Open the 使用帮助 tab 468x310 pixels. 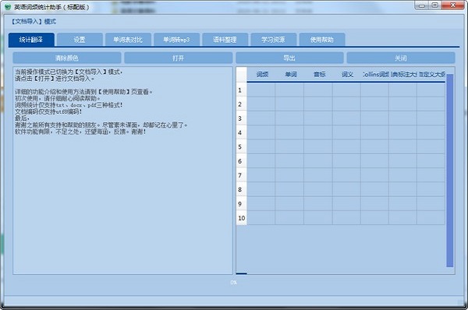[322, 40]
